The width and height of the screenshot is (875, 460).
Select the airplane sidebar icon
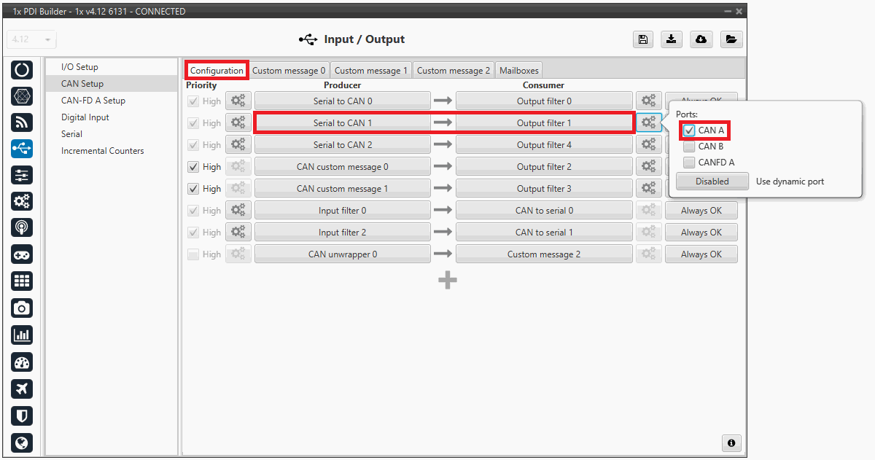[22, 389]
